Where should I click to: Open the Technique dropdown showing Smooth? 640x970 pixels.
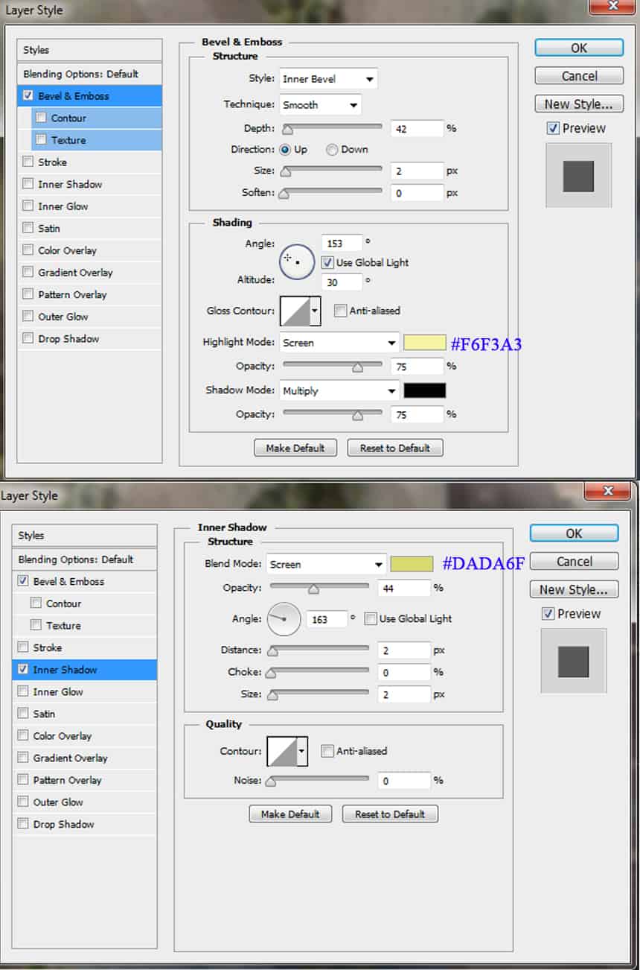point(321,105)
